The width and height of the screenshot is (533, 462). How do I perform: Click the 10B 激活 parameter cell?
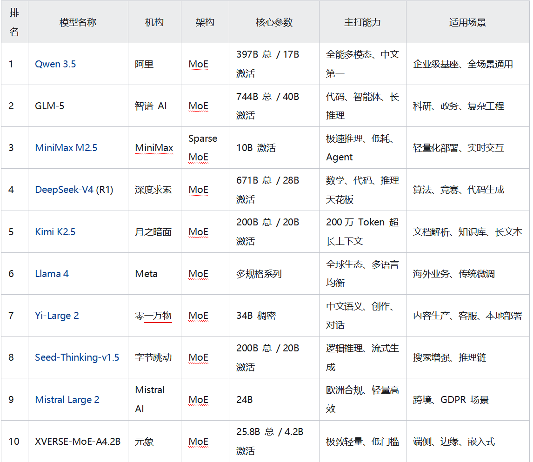[274, 148]
